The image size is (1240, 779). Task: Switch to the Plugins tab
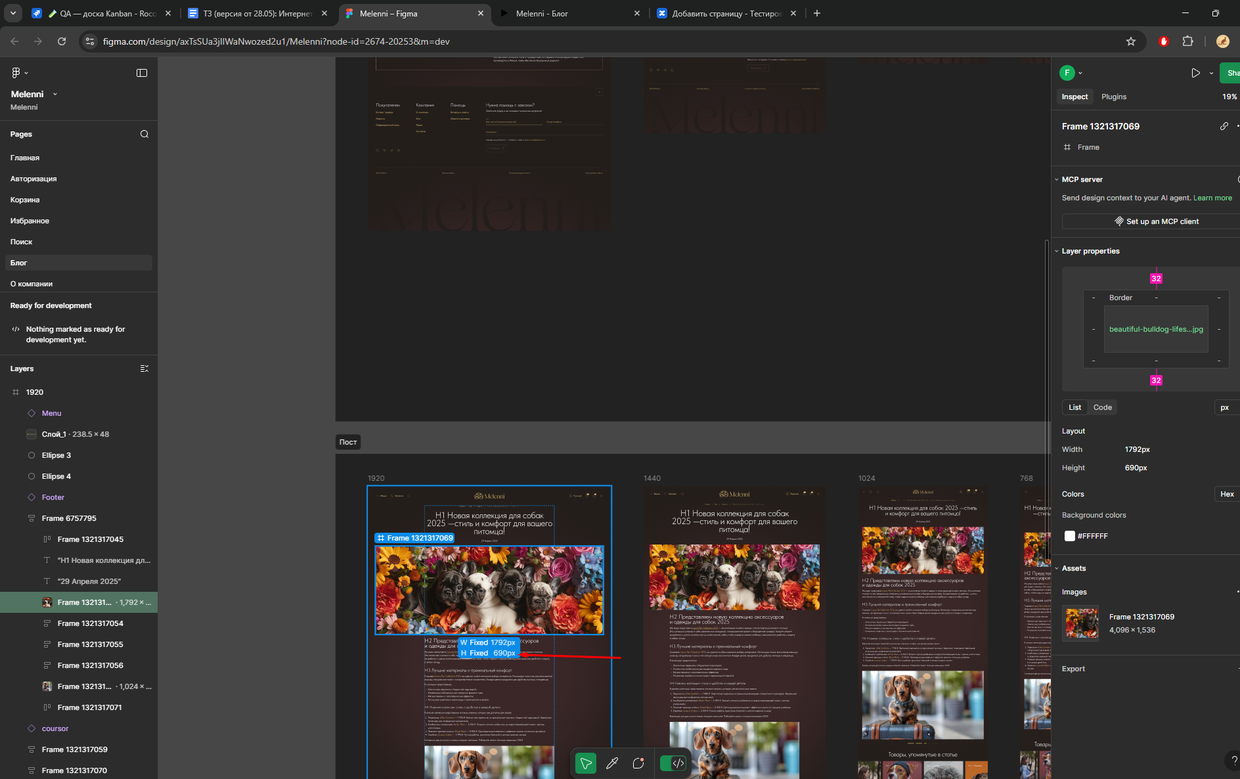tap(1113, 97)
